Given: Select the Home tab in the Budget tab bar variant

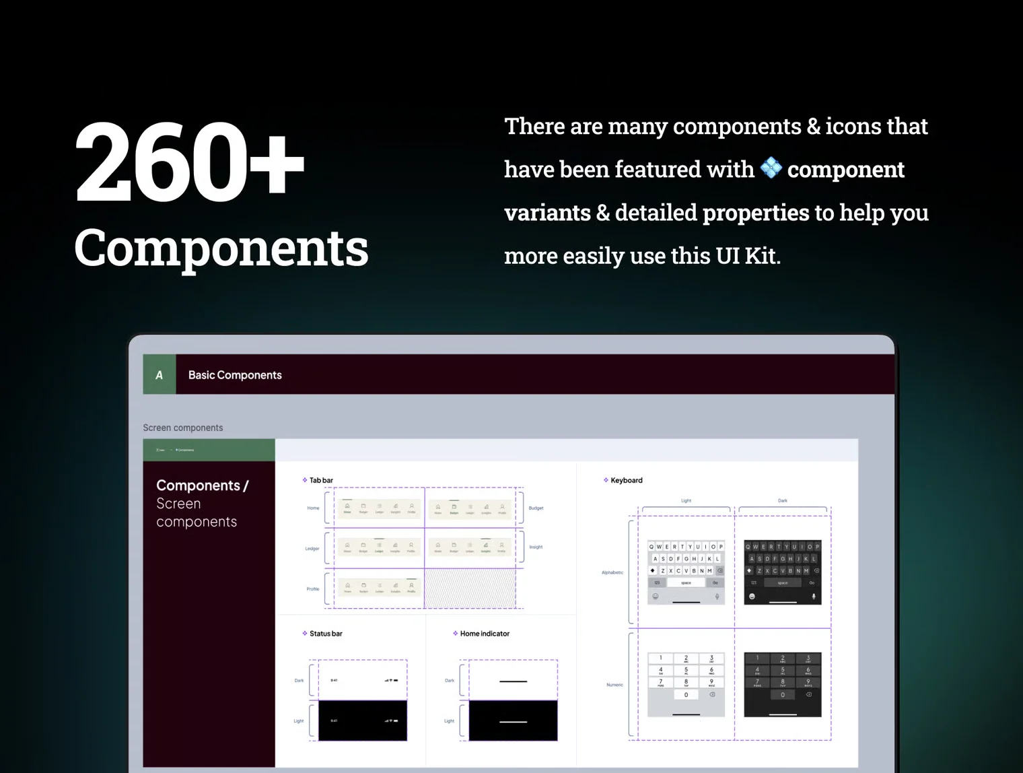Looking at the screenshot, I should [x=437, y=508].
